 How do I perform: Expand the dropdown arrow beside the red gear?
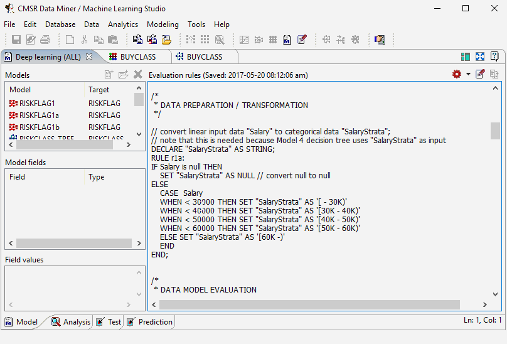[x=468, y=74]
